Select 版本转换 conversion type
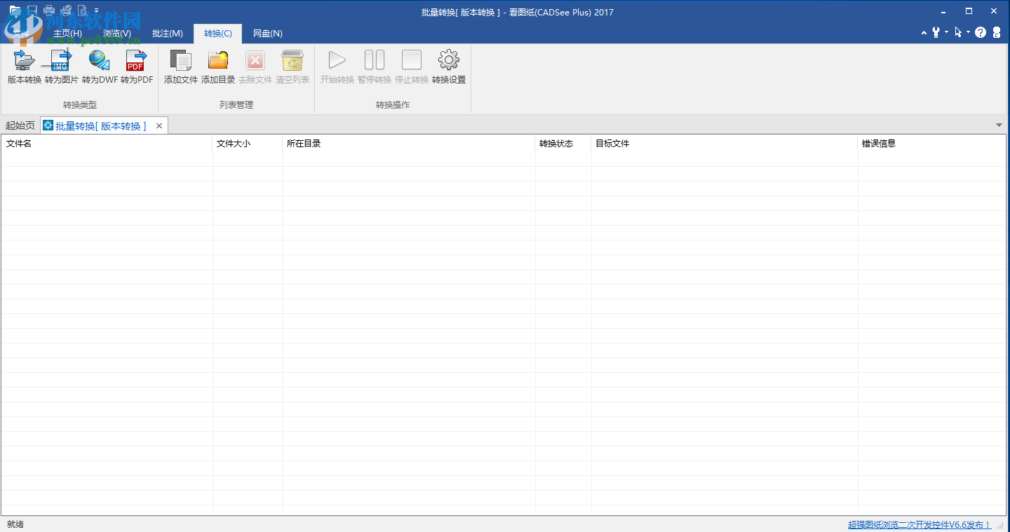The height and width of the screenshot is (532, 1010). [x=25, y=67]
